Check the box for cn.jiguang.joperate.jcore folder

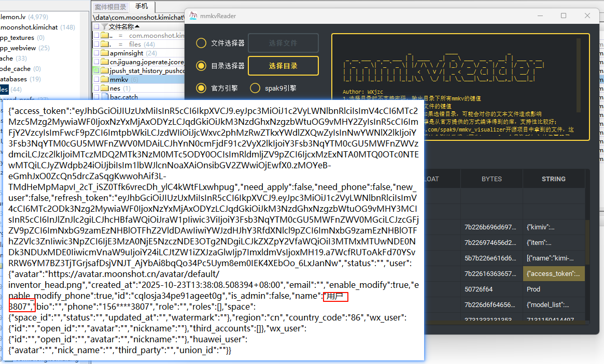(96, 62)
